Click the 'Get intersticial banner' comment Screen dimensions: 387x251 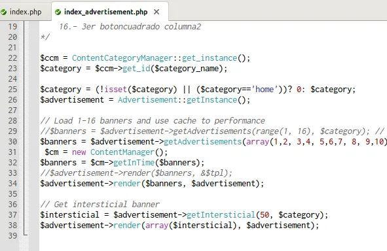click(x=100, y=205)
